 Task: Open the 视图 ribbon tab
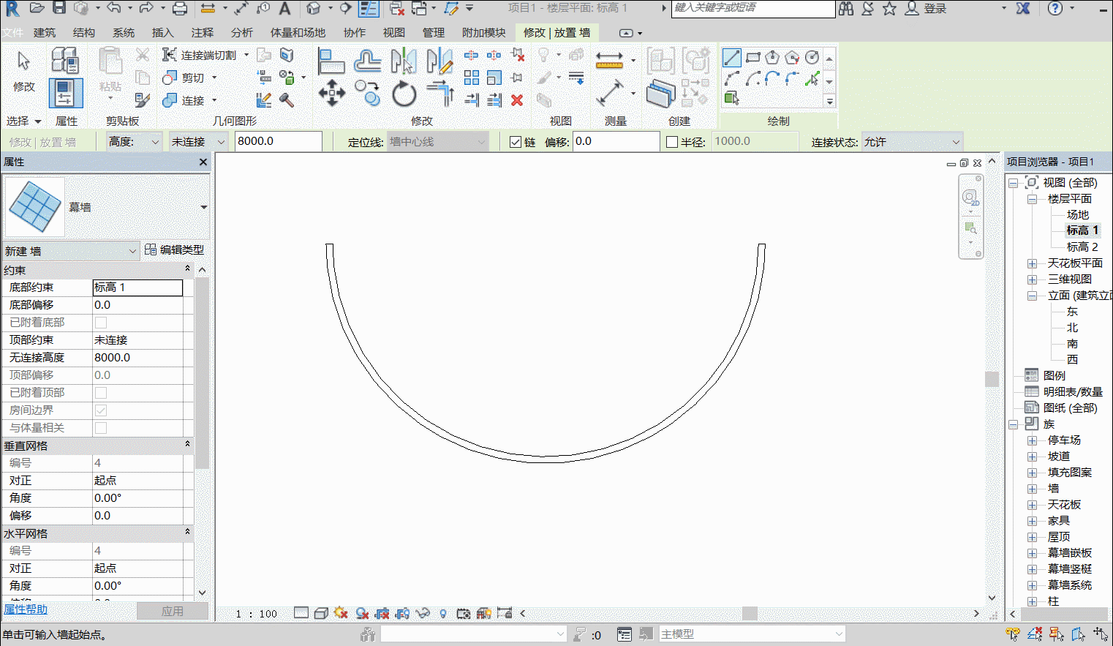[393, 32]
